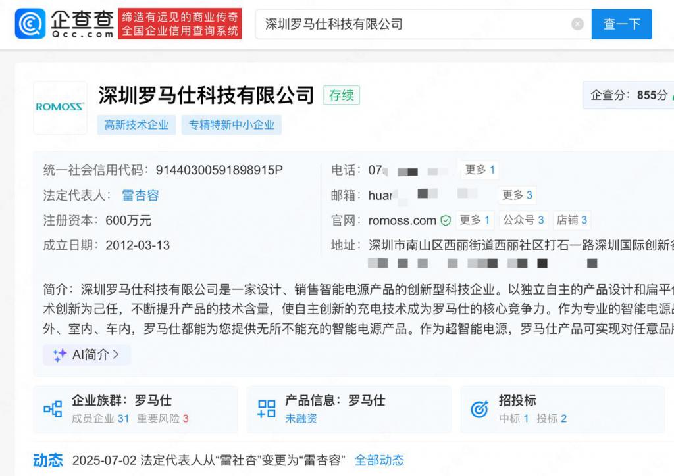Image resolution: width=674 pixels, height=476 pixels.
Task: Click the 高新技术企业 tag
Action: 137,125
